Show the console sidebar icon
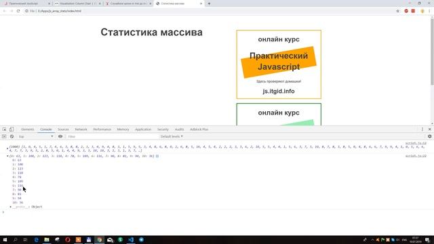This screenshot has width=434, height=244. [x=4, y=136]
